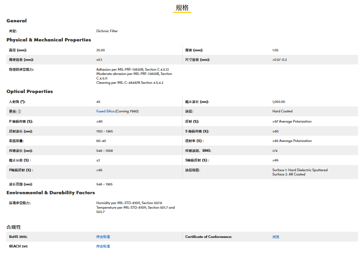
Task: Click the Dichroic Filter type value
Action: (x=107, y=31)
